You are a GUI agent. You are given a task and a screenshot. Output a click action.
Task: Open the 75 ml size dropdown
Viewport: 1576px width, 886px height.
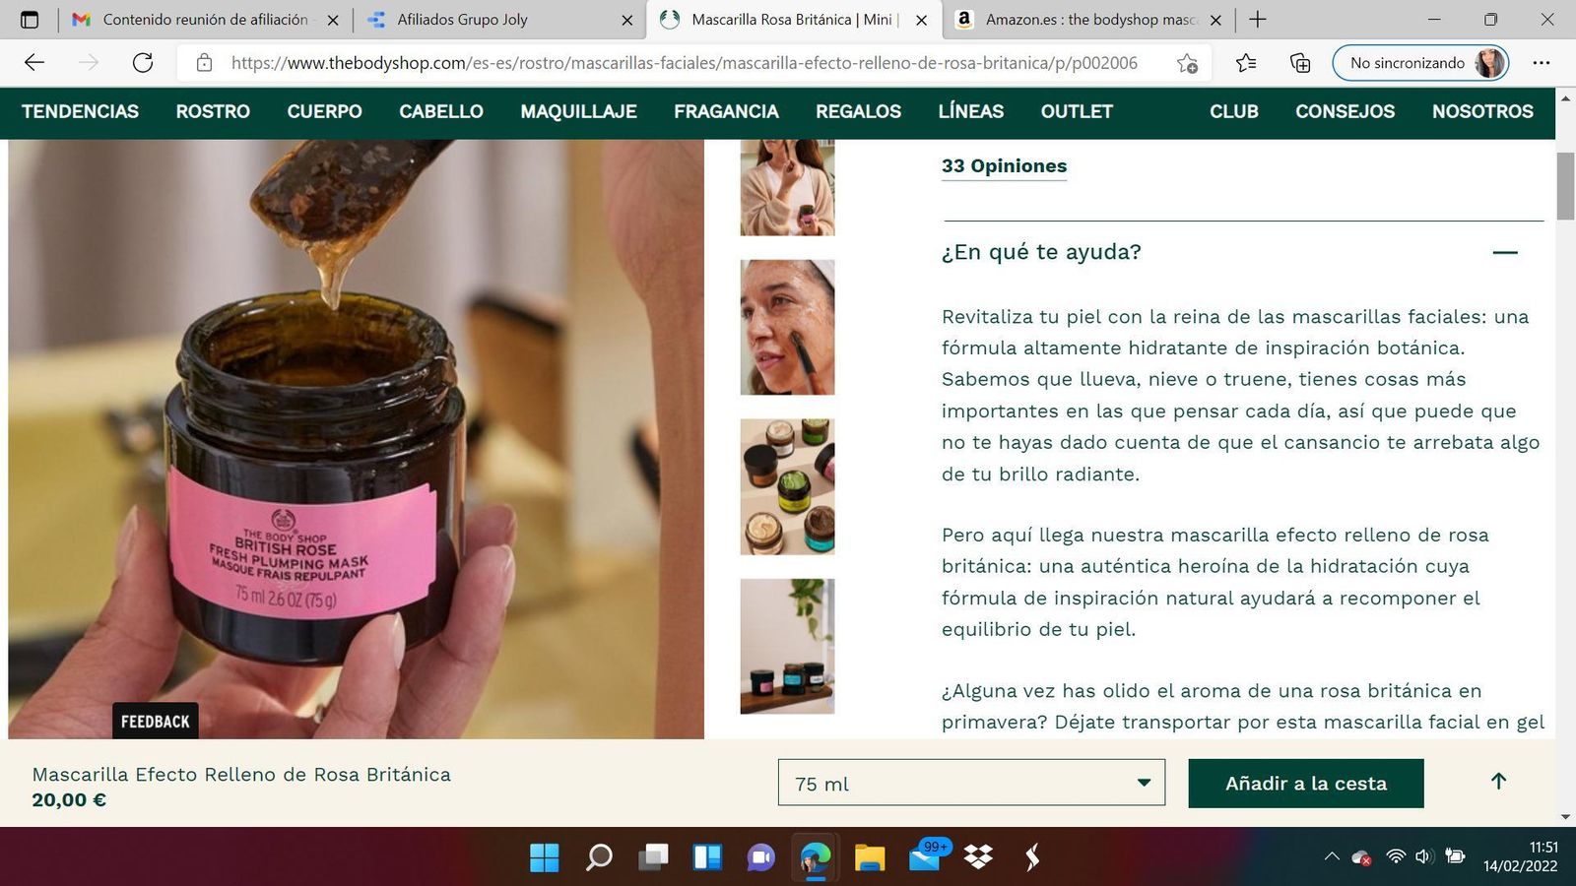click(x=970, y=782)
